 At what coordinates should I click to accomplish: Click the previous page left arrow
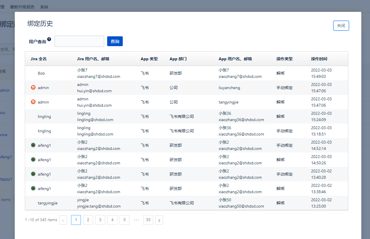63,220
